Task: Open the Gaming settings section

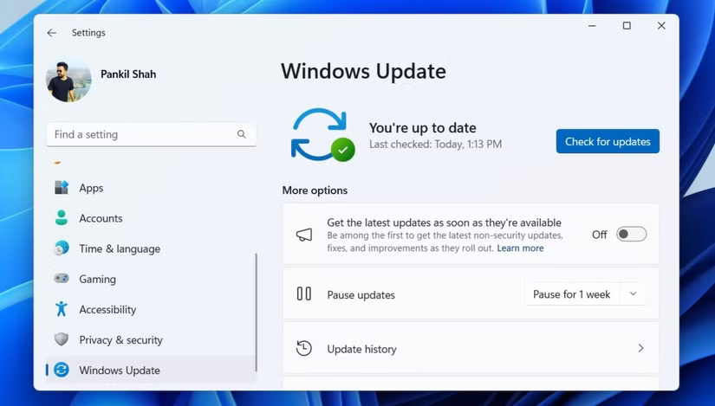Action: (151, 279)
